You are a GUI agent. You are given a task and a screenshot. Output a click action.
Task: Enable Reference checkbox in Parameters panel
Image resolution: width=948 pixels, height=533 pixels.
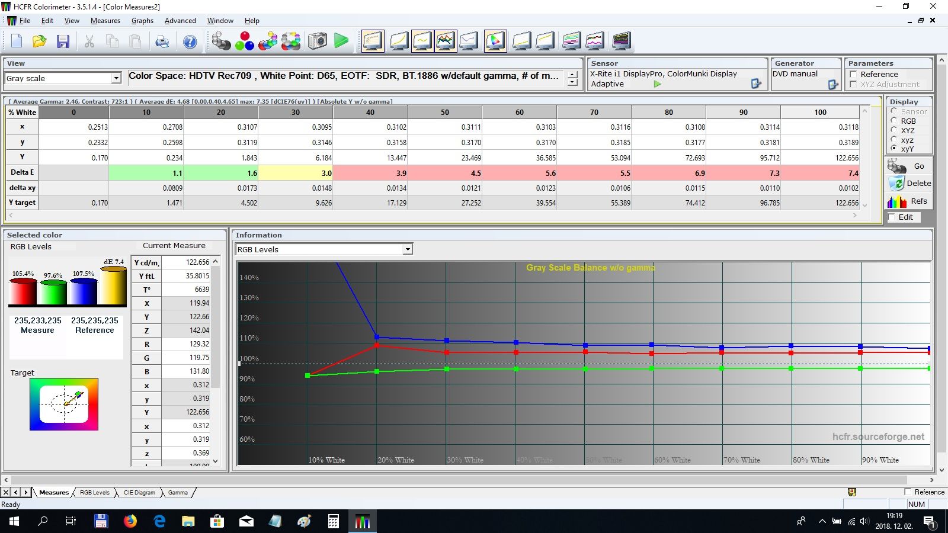854,74
